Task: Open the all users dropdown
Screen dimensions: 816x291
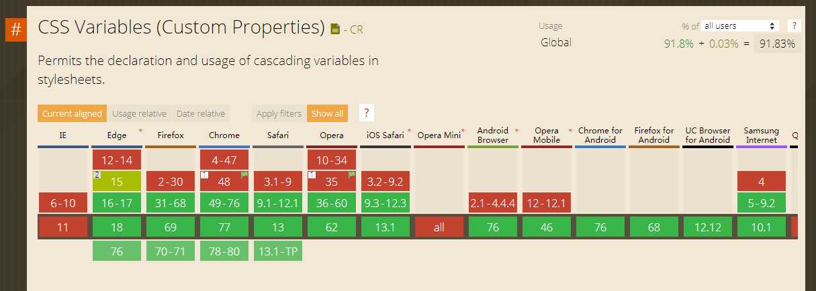Action: (740, 25)
